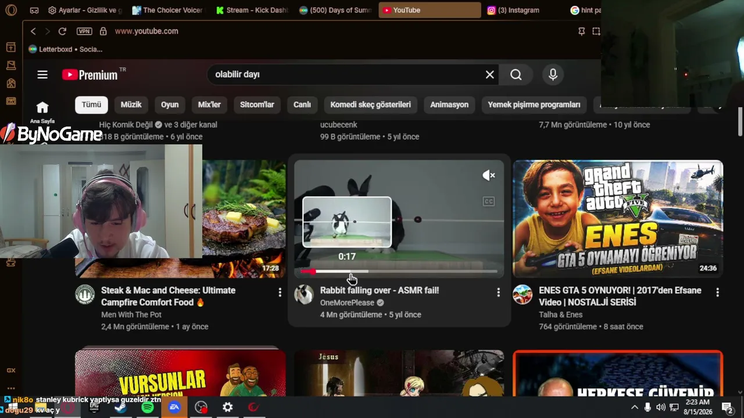
Task: Filter results by Mix'ler chip
Action: 209,105
